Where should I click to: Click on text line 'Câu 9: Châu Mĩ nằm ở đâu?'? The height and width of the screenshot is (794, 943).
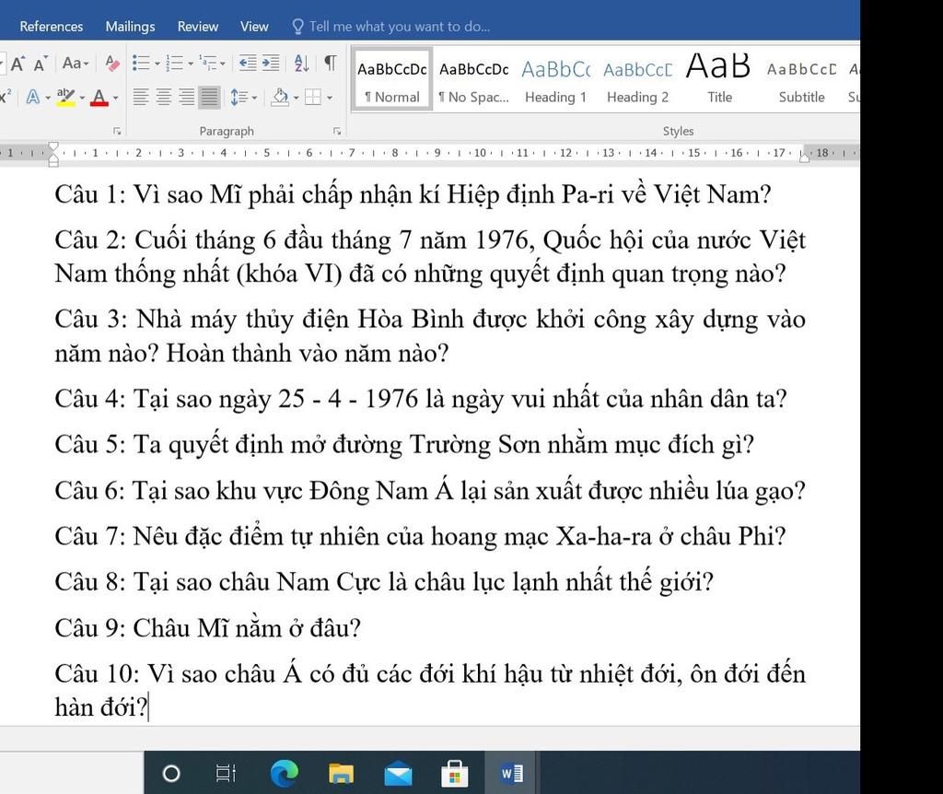pos(207,628)
